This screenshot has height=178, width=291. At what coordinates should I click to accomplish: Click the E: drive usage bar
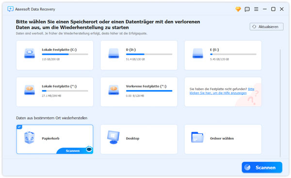[x=233, y=54]
